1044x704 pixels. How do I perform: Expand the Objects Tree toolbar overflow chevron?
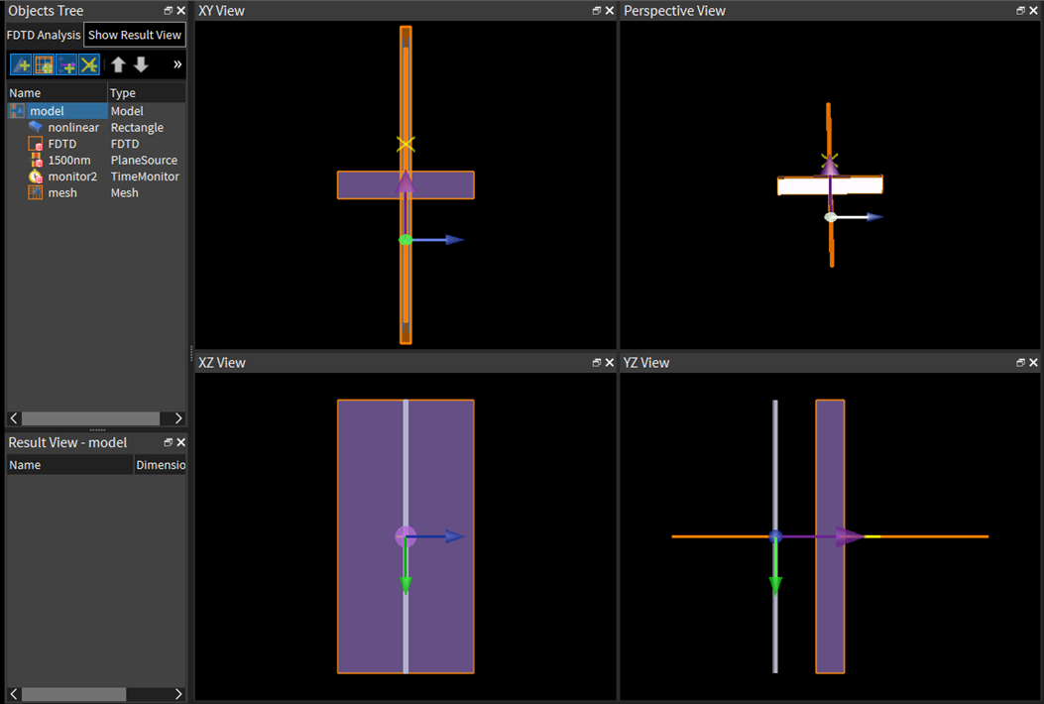pyautogui.click(x=177, y=64)
